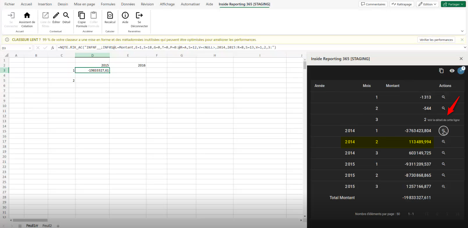View details of the -8 730 868,865 row
Image resolution: width=468 pixels, height=228 pixels.
click(443, 175)
